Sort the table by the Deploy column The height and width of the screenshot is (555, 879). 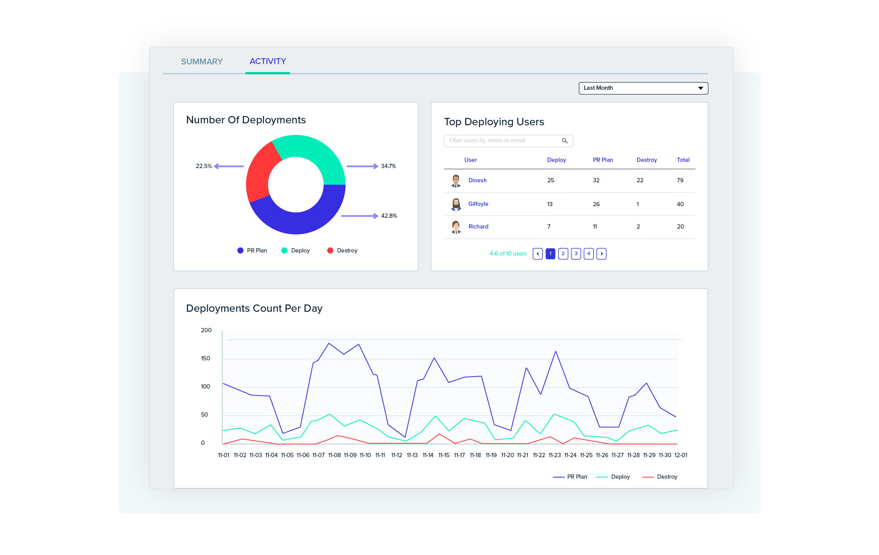(556, 160)
